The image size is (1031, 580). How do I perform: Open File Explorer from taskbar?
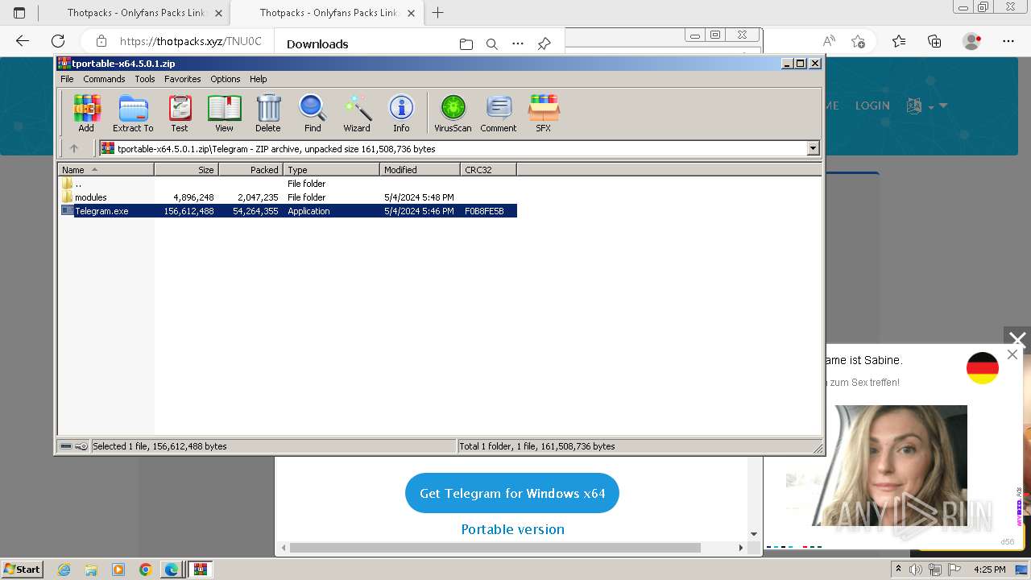click(91, 570)
